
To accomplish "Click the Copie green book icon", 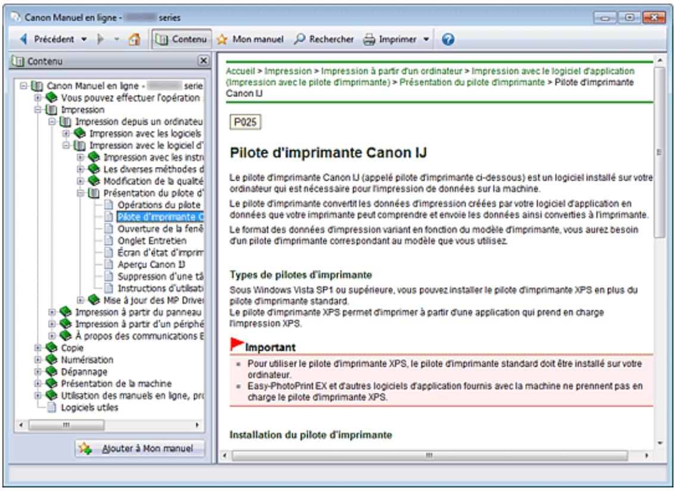I will 51,347.
